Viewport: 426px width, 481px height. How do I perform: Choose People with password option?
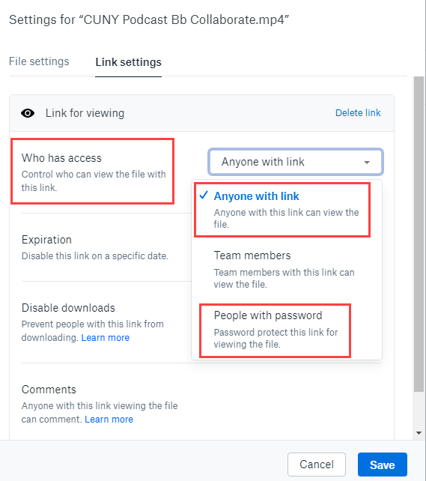[287, 330]
